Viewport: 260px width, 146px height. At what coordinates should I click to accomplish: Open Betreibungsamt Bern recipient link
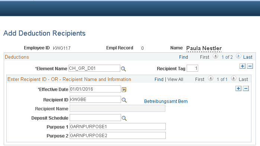pyautogui.click(x=166, y=101)
